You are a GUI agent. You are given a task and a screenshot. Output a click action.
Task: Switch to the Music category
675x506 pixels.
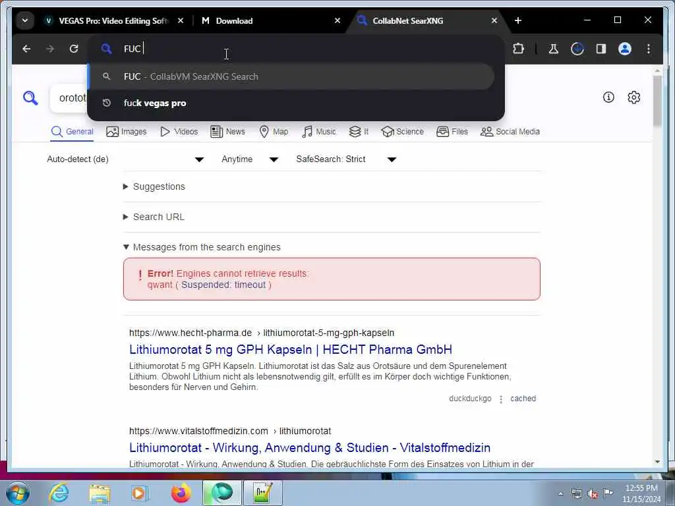click(318, 132)
